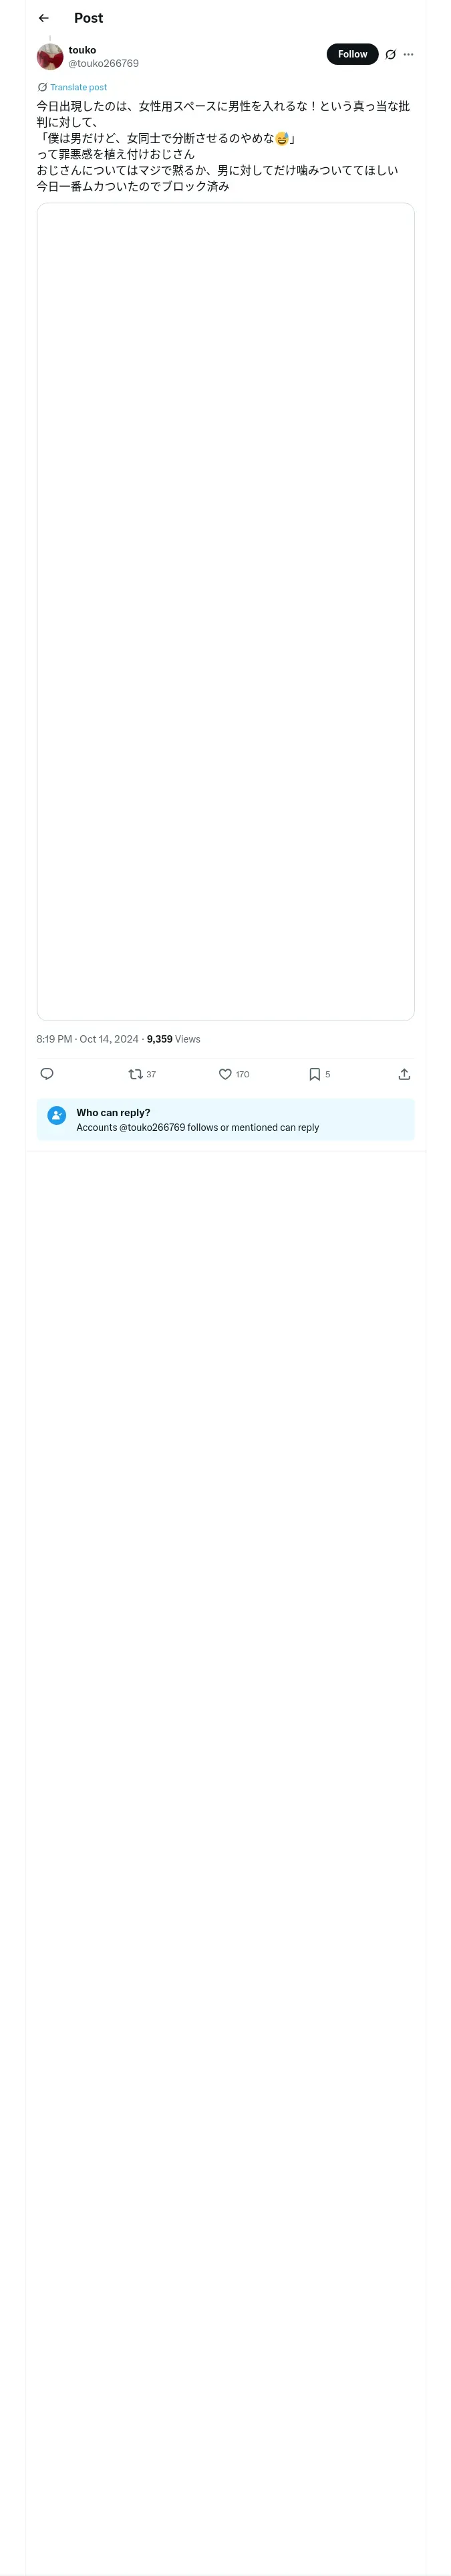Like the post using the heart icon
Screen dimensions: 451x2576
(x=225, y=1074)
